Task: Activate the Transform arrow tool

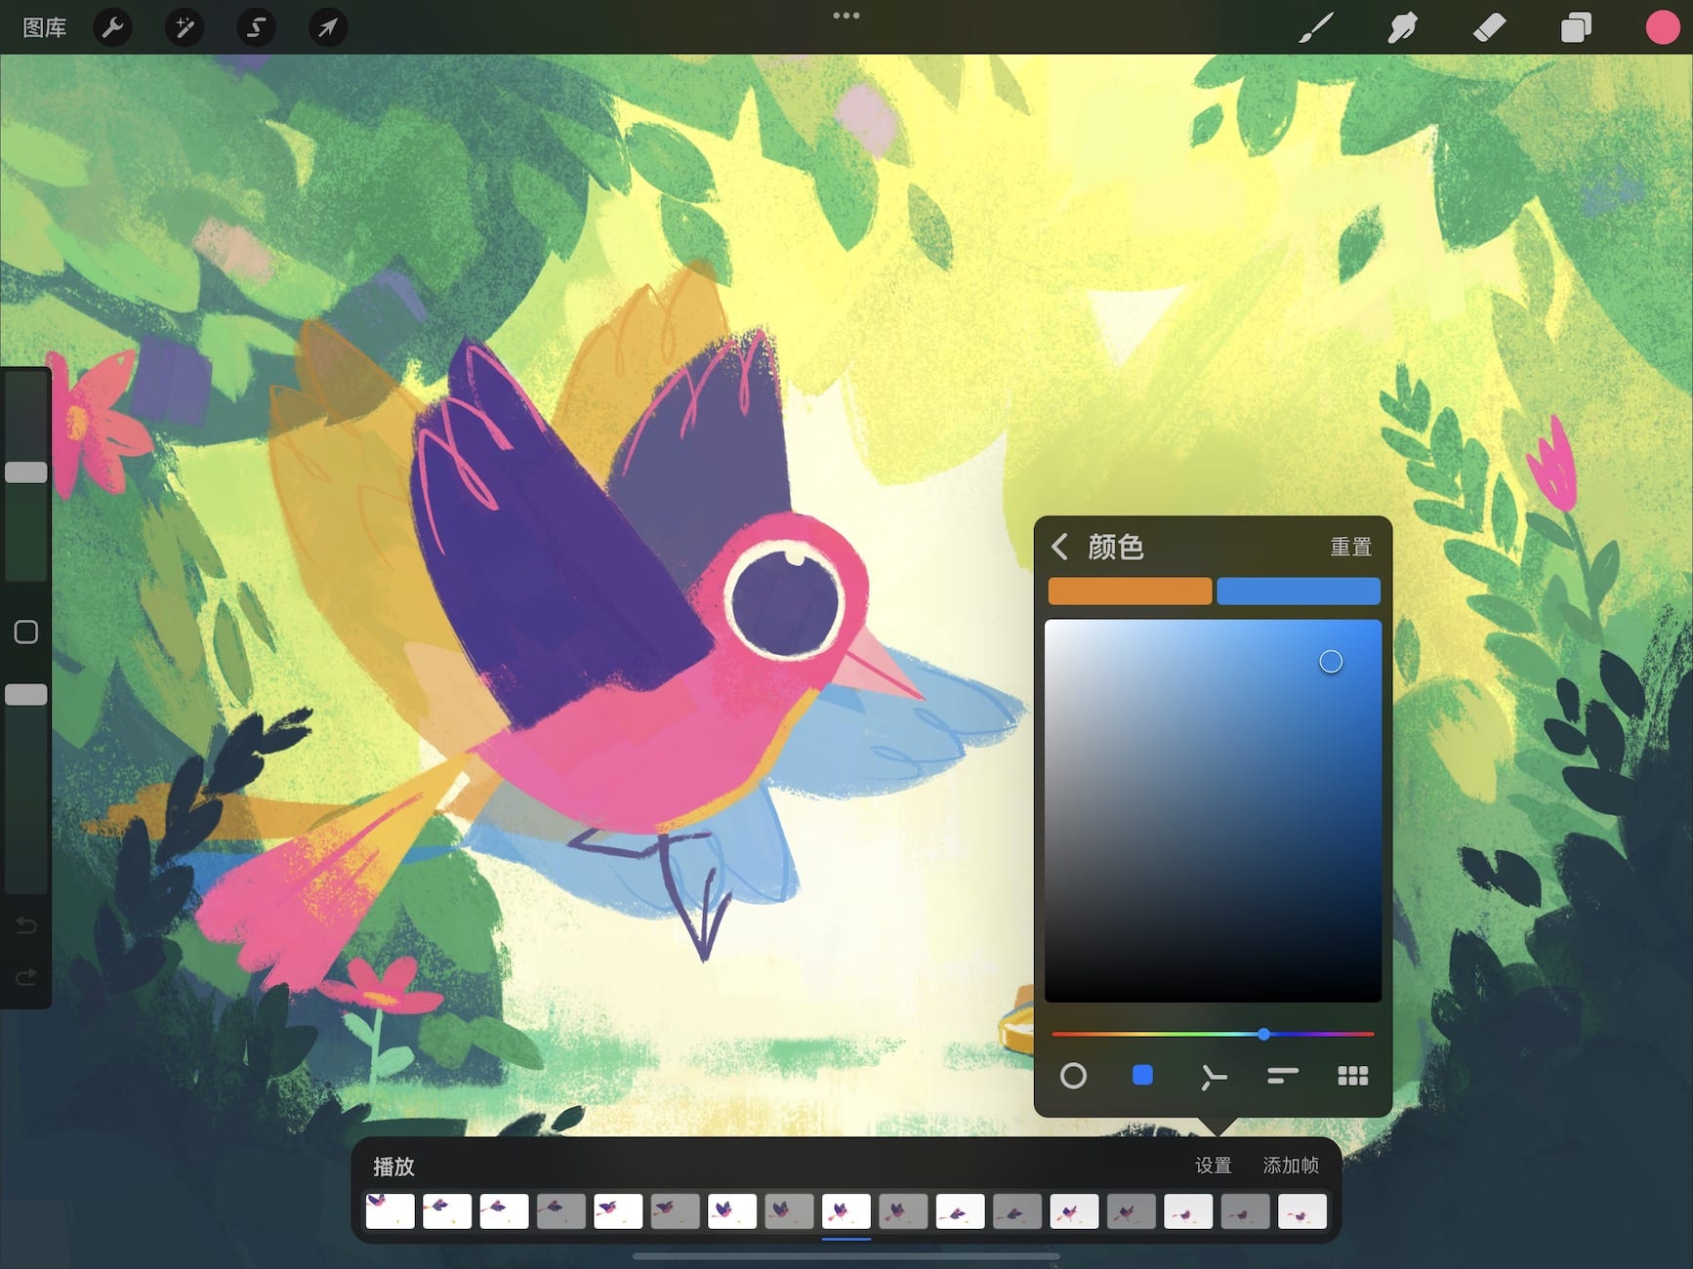Action: pyautogui.click(x=327, y=27)
